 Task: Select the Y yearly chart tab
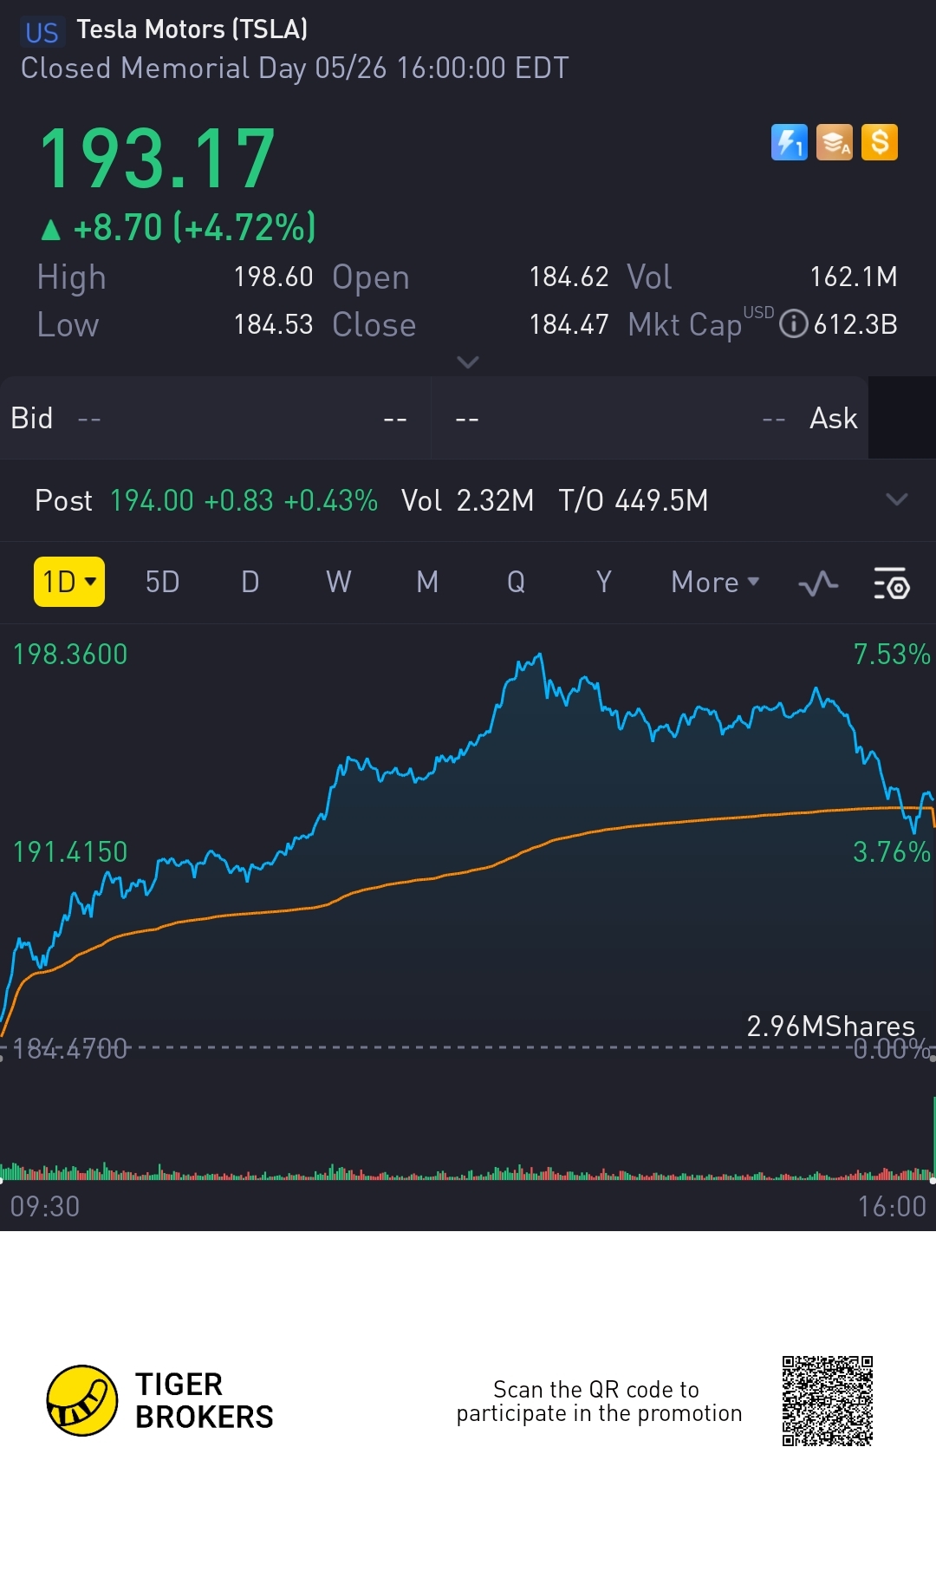click(604, 582)
